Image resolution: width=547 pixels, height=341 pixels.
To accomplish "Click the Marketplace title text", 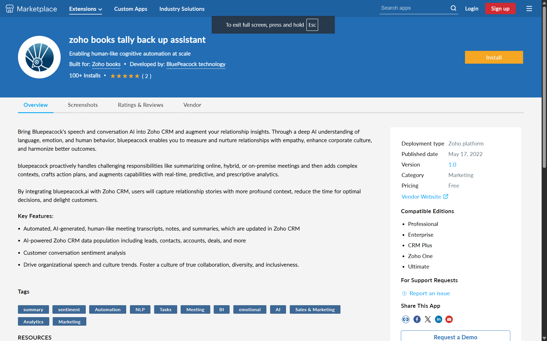I will 37,9.
